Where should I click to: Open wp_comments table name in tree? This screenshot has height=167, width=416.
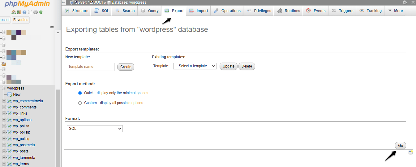pyautogui.click(x=25, y=107)
